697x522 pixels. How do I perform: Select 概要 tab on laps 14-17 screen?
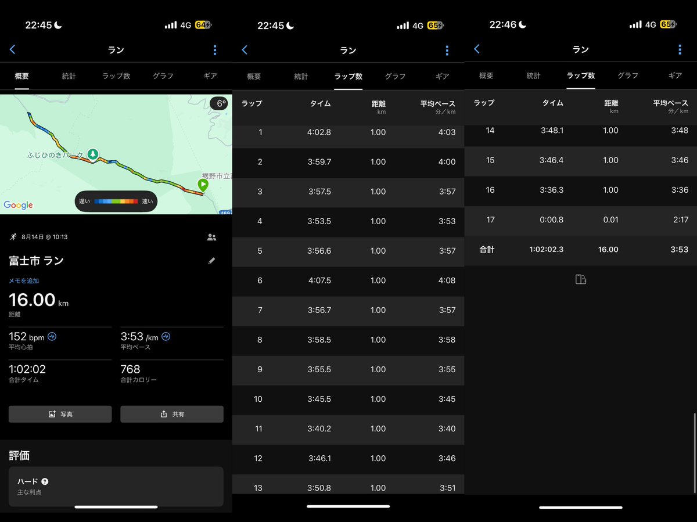(487, 75)
